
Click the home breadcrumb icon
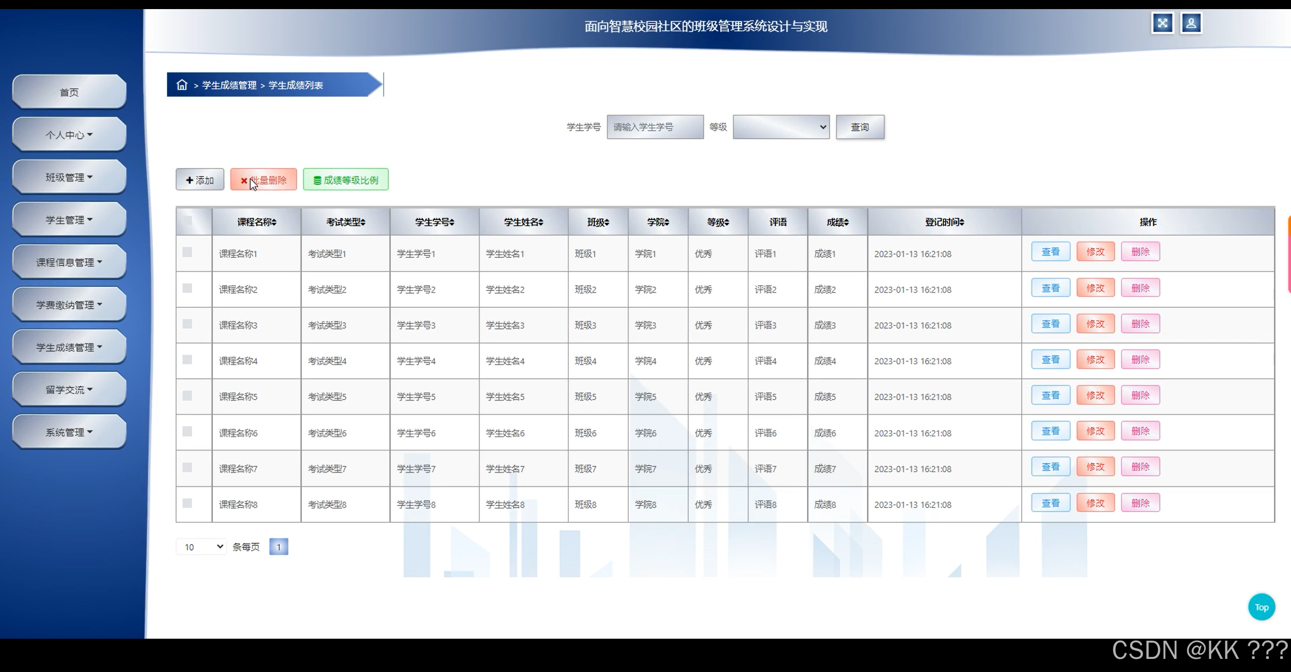tap(182, 85)
